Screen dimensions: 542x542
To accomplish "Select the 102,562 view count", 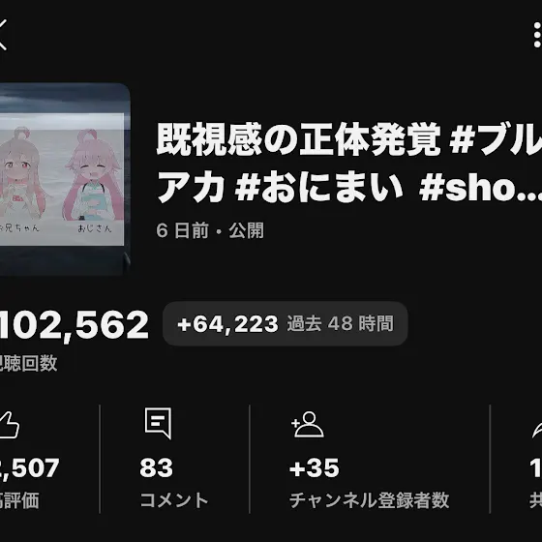I will 74,325.
